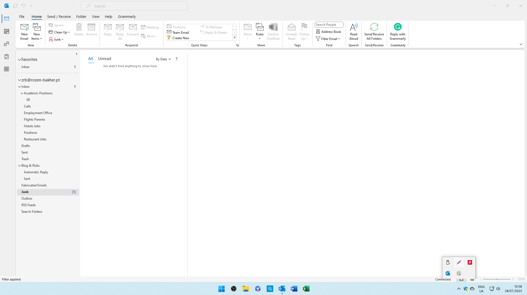Open the Grammarly ribbon tab

[127, 16]
